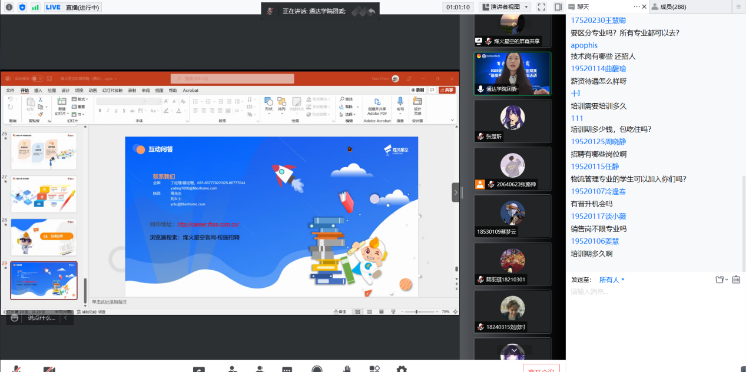Open the network signal status icon
Image resolution: width=746 pixels, height=372 pixels.
[x=35, y=7]
